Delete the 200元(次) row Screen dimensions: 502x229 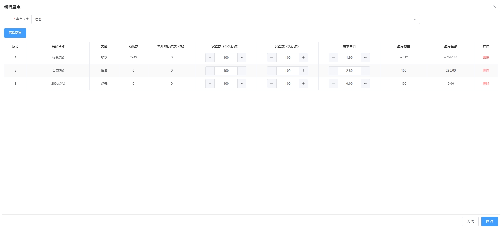coord(486,84)
